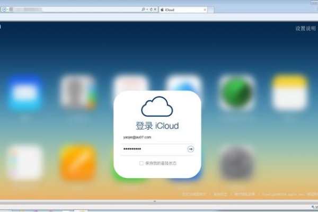Click the browser address bar

click(x=79, y=10)
